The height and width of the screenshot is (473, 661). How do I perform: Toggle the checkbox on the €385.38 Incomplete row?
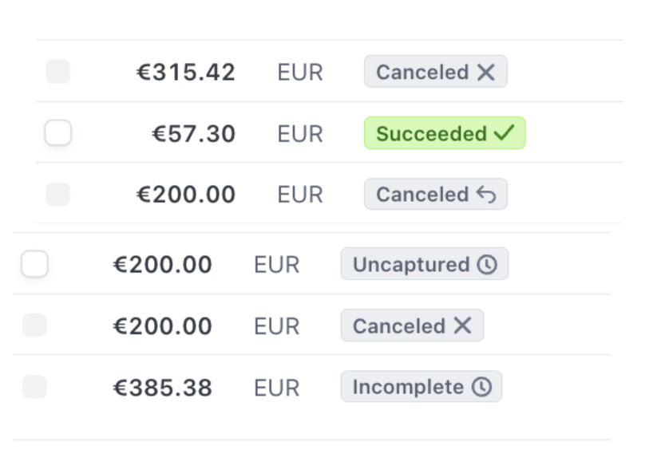pyautogui.click(x=34, y=387)
